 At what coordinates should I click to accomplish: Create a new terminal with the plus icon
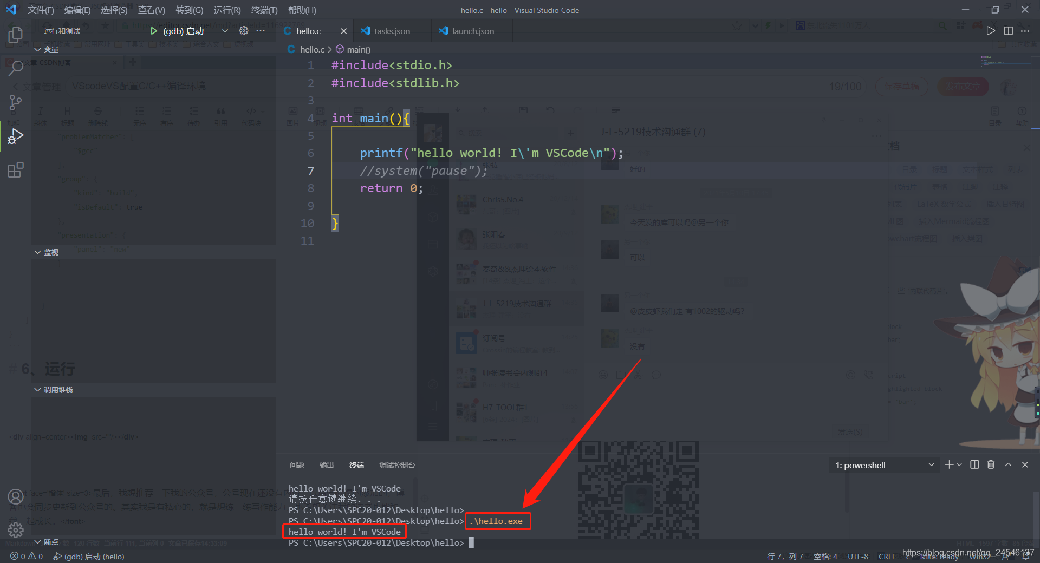tap(949, 464)
